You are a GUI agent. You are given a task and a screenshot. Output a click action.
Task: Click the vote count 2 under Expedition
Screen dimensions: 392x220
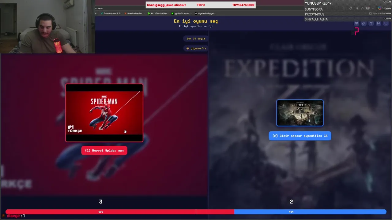(x=291, y=202)
